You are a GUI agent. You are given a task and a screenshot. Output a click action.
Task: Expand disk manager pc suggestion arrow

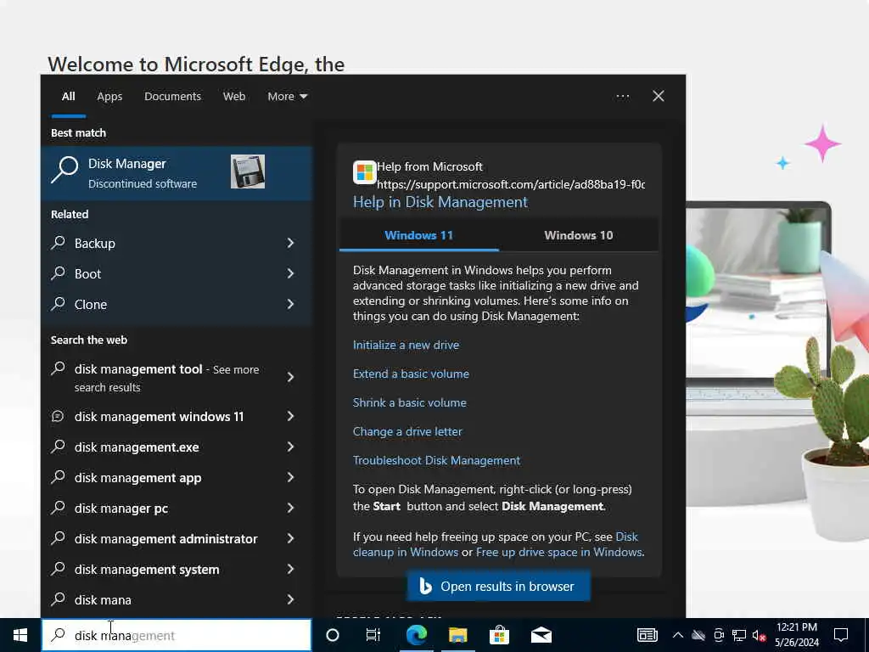pyautogui.click(x=290, y=508)
